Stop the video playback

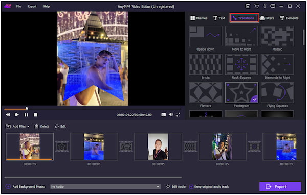coord(35,115)
